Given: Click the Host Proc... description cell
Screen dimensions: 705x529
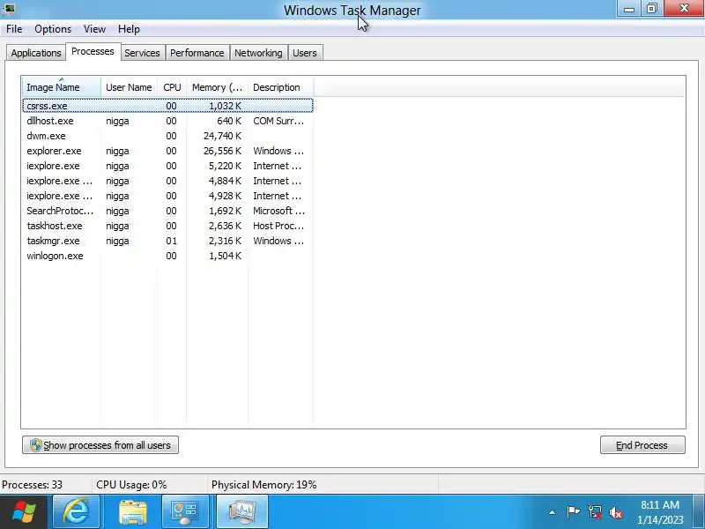Looking at the screenshot, I should coord(278,226).
